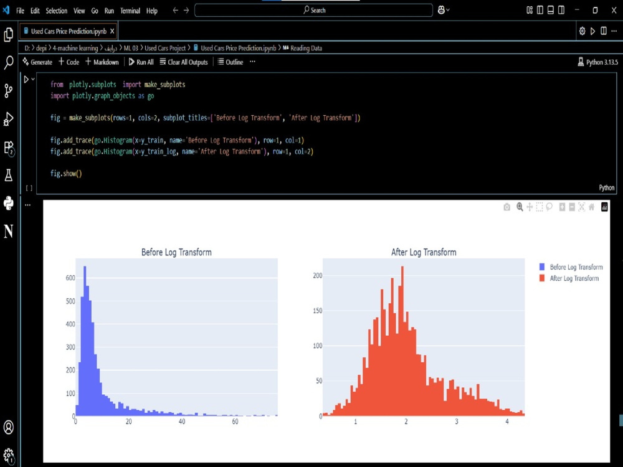This screenshot has width=623, height=467.
Task: Select the Python 3.13.5 kernel picker
Action: point(597,62)
